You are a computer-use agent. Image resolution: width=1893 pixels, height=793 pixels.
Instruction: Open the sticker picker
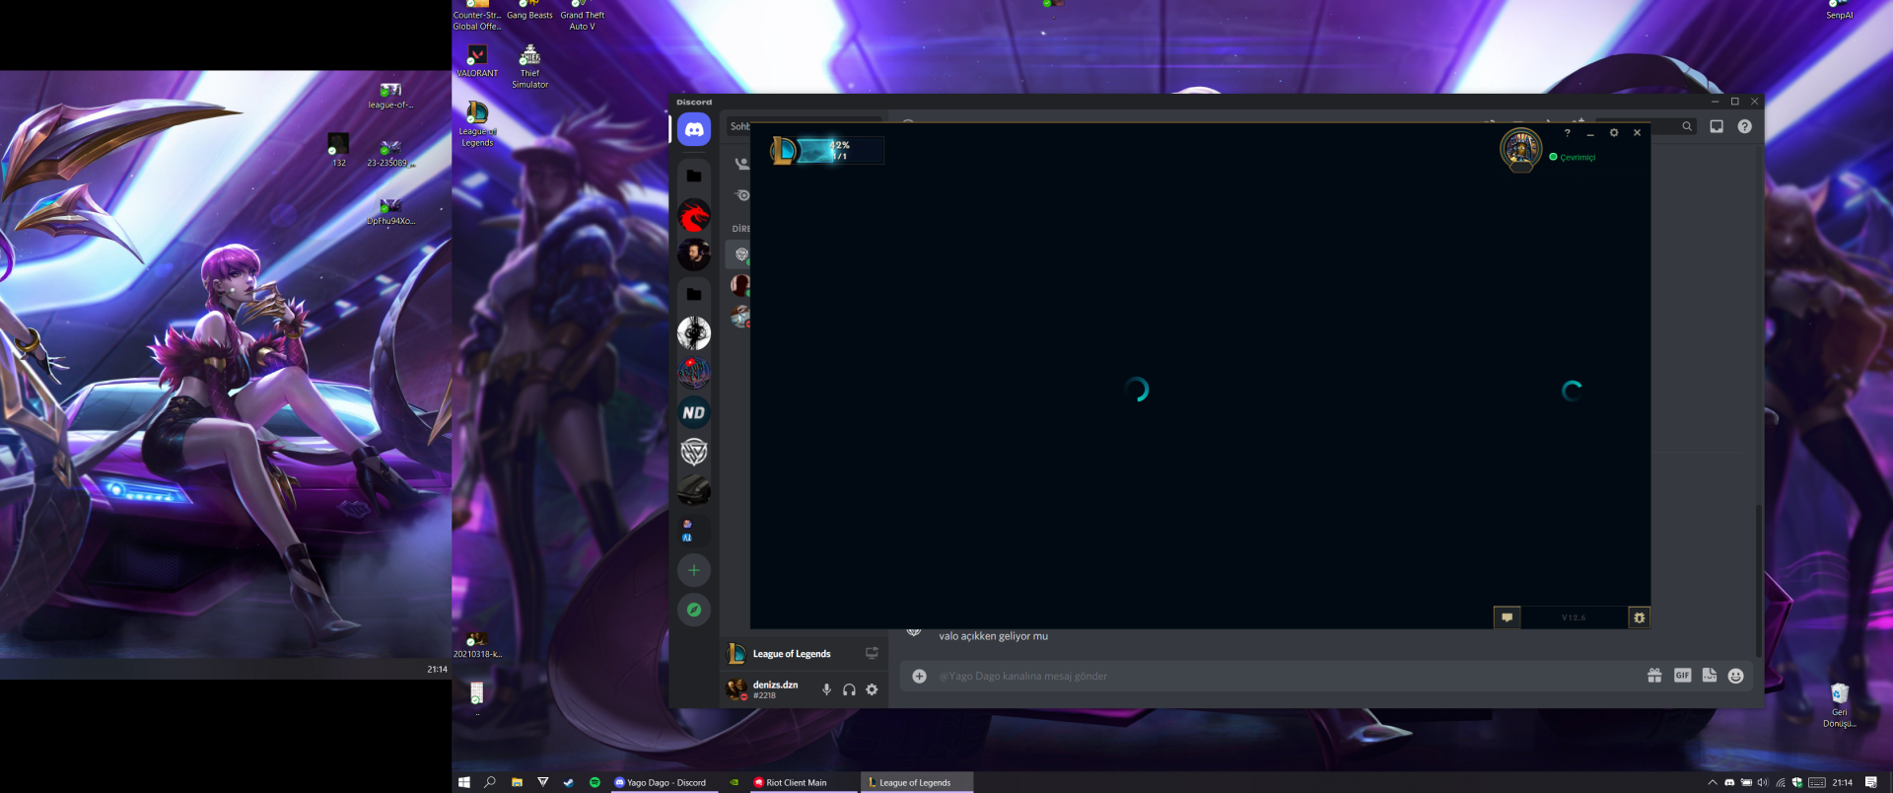(1710, 676)
